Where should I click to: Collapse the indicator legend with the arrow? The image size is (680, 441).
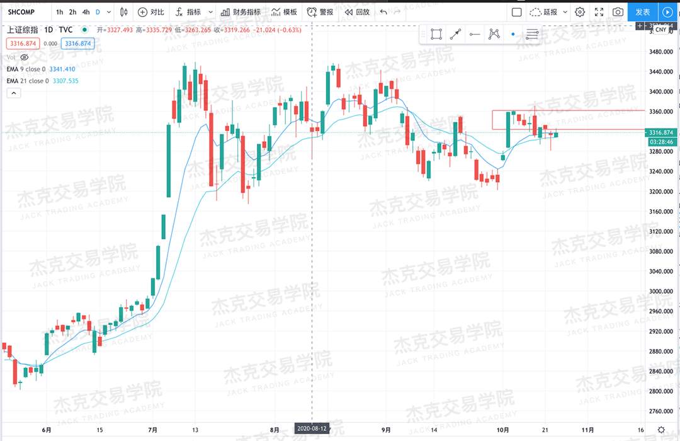13,93
